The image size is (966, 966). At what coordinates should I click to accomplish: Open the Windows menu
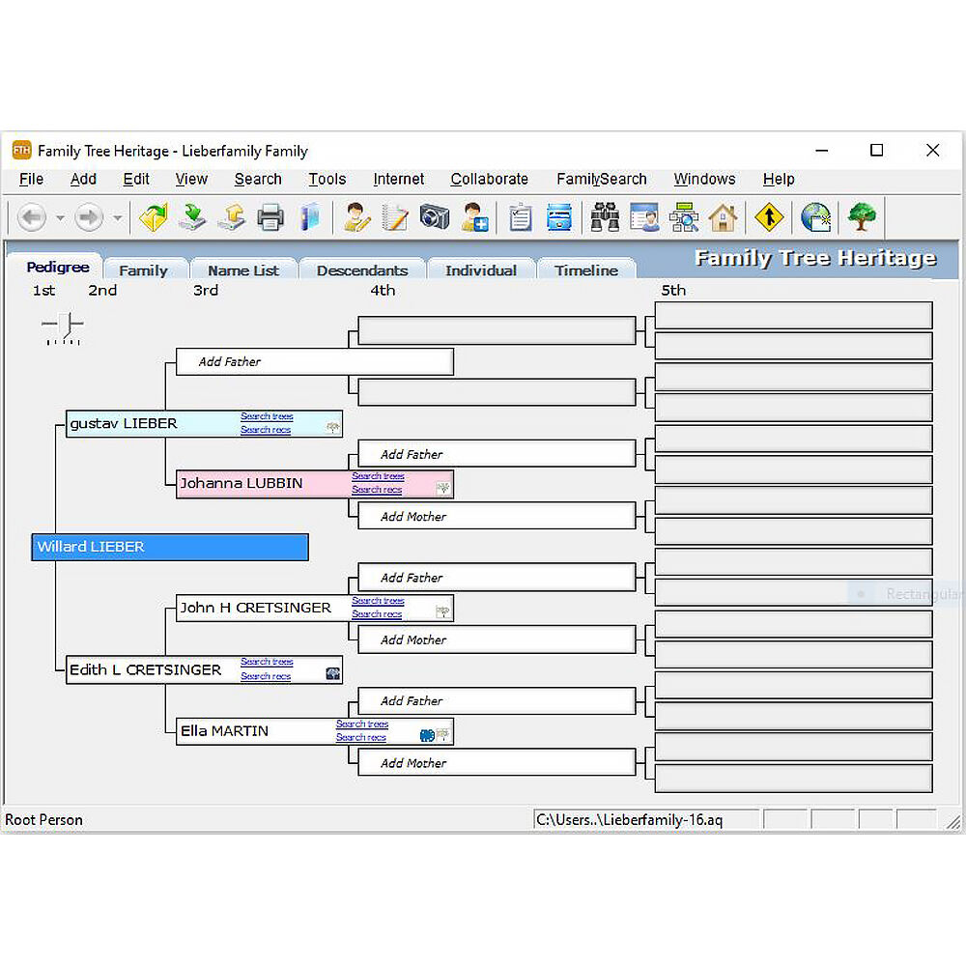pyautogui.click(x=705, y=180)
